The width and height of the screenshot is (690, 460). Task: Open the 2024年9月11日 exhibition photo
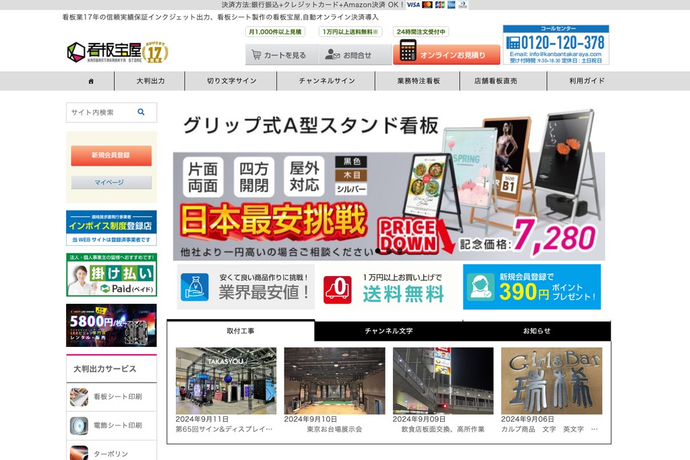(x=226, y=381)
